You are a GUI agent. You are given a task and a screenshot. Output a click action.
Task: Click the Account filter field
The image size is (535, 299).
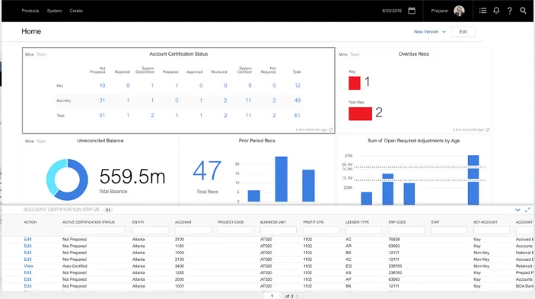pyautogui.click(x=193, y=231)
